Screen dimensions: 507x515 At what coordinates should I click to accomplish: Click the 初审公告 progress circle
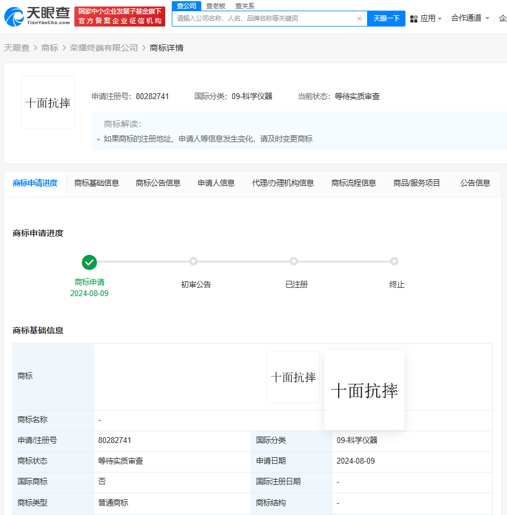pyautogui.click(x=194, y=261)
